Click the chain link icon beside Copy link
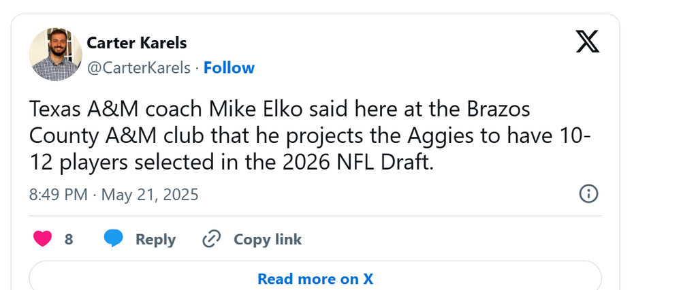Viewport: 681px width, 290px height. tap(212, 239)
